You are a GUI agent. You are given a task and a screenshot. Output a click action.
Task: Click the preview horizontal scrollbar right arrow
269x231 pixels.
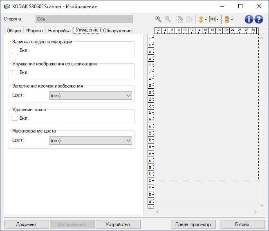256,212
